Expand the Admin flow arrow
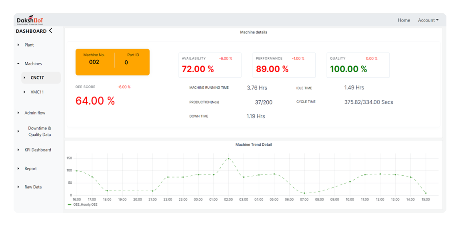 [18, 113]
